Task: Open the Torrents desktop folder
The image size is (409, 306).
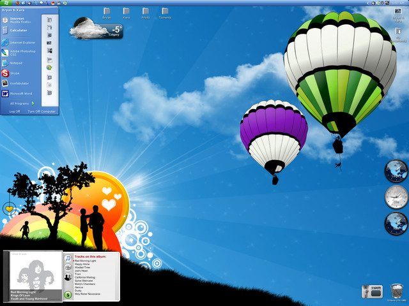Action: coord(165,13)
